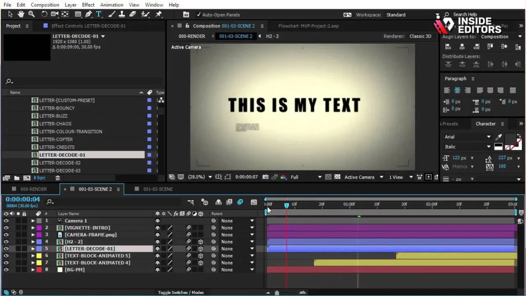The width and height of the screenshot is (526, 296).
Task: Open the Animation menu
Action: coord(111,5)
